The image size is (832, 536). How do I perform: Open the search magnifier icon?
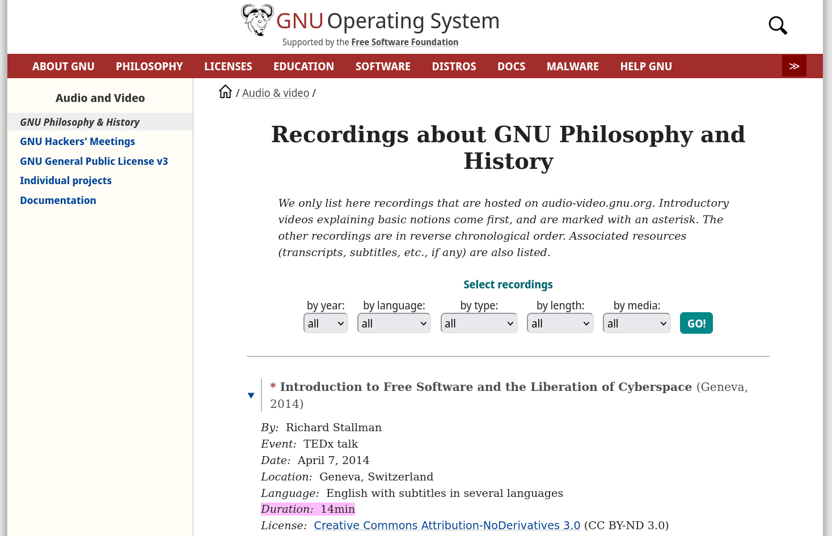(778, 25)
